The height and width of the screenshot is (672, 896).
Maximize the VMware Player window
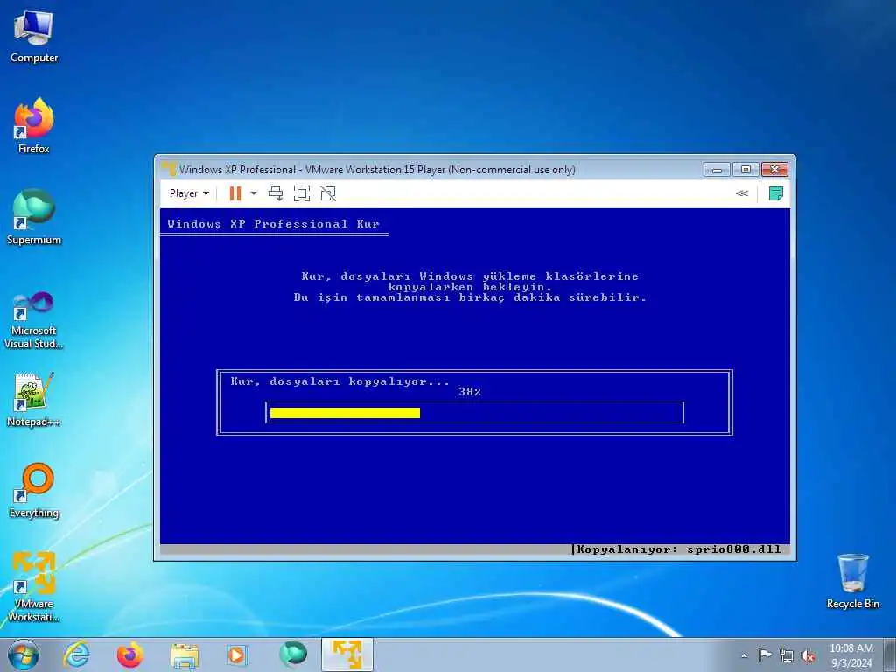(x=745, y=169)
